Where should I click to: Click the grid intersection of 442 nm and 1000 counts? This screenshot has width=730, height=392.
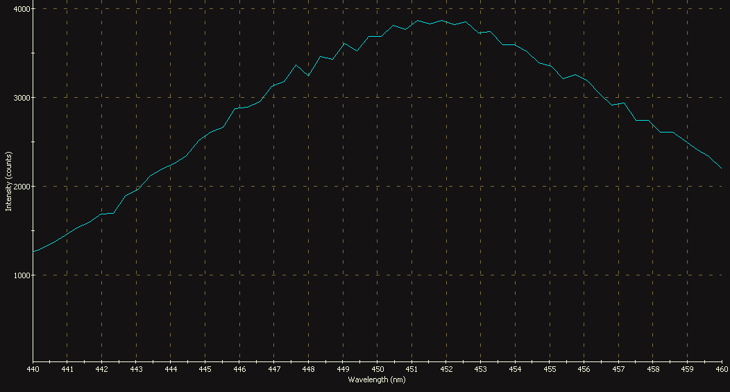pyautogui.click(x=101, y=275)
